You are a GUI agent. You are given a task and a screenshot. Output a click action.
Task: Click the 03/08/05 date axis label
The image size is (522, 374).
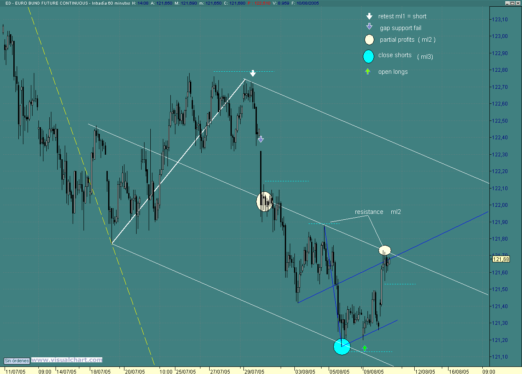pyautogui.click(x=305, y=371)
